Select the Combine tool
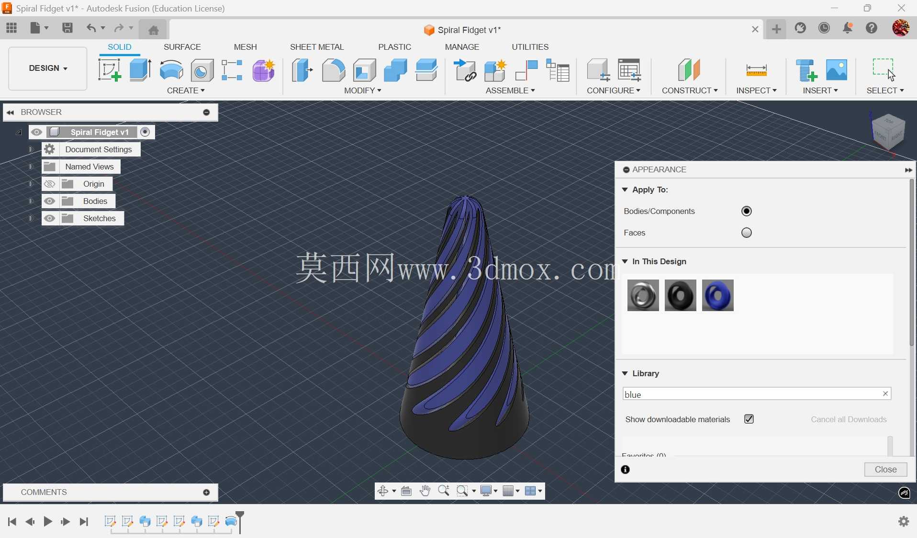This screenshot has width=917, height=538. [395, 70]
